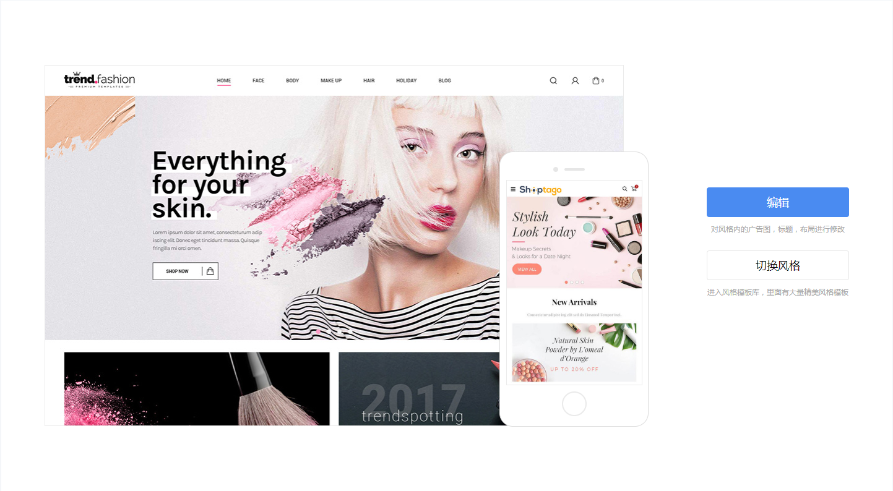Click the makeup brush banner thumbnail
This screenshot has width=893, height=491.
pos(197,389)
